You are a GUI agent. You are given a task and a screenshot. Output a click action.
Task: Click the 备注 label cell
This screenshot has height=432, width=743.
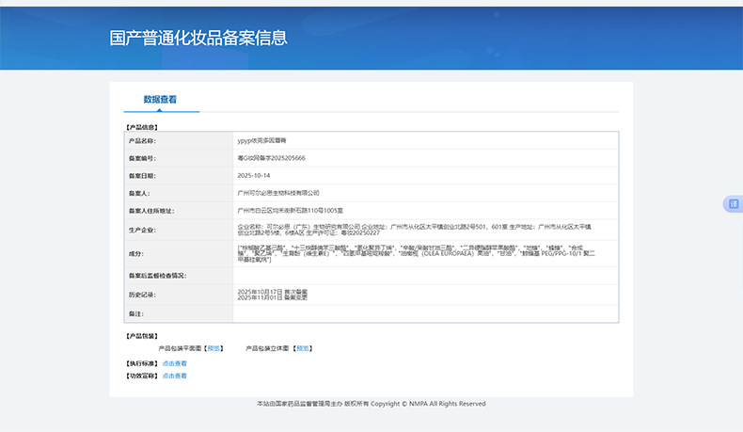tap(179, 314)
